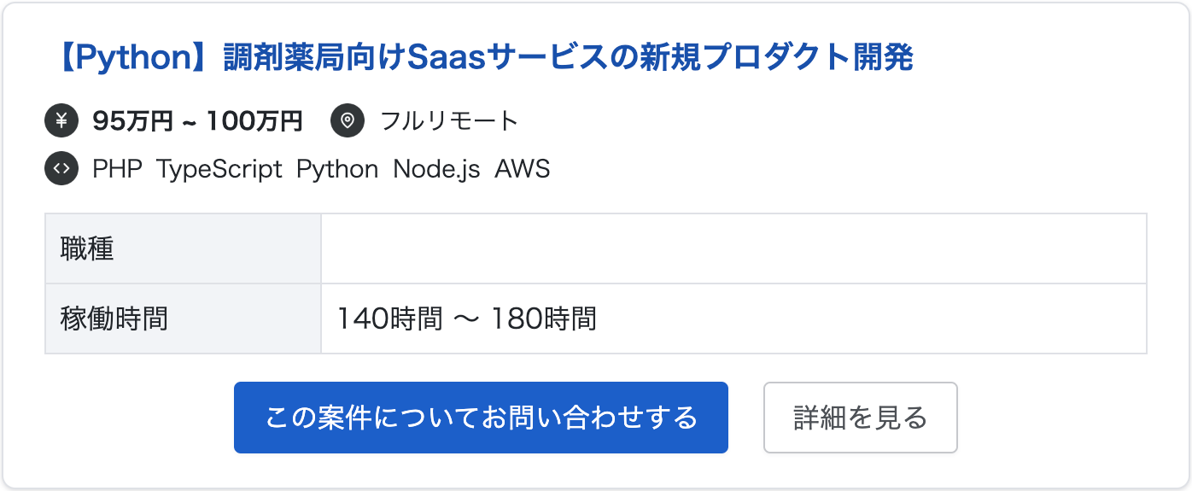Select the PHP skill tag

pyautogui.click(x=117, y=169)
